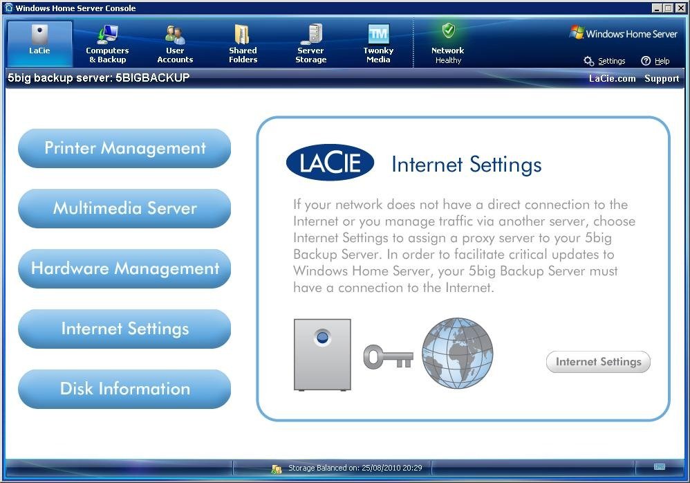The height and width of the screenshot is (483, 690).
Task: Switch to User Accounts tab
Action: [x=175, y=44]
